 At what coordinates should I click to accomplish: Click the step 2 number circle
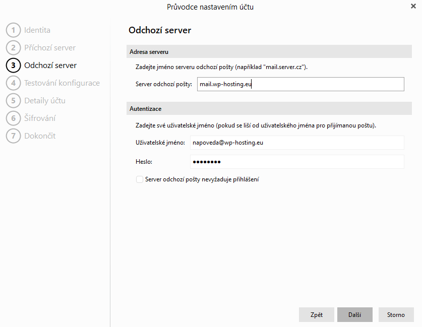click(13, 48)
